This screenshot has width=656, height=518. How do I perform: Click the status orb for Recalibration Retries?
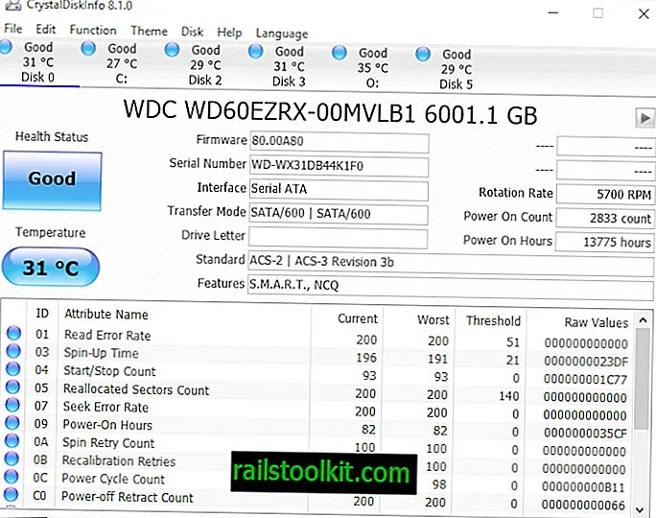pos(12,459)
